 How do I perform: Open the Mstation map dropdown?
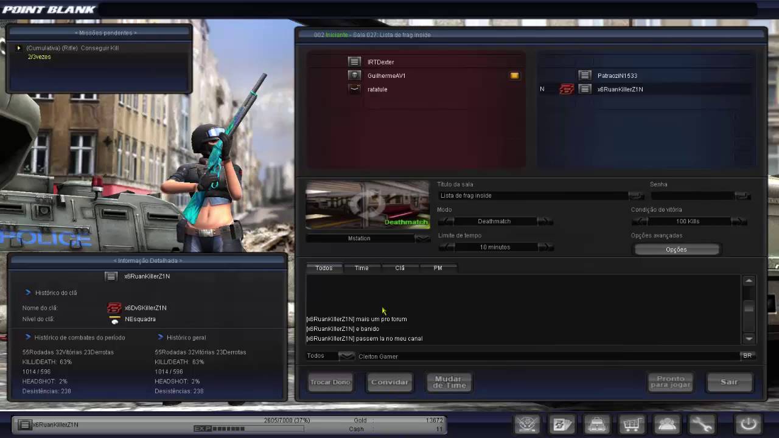click(x=422, y=238)
